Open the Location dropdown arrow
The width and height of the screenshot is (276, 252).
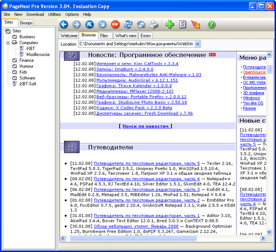coord(197,44)
